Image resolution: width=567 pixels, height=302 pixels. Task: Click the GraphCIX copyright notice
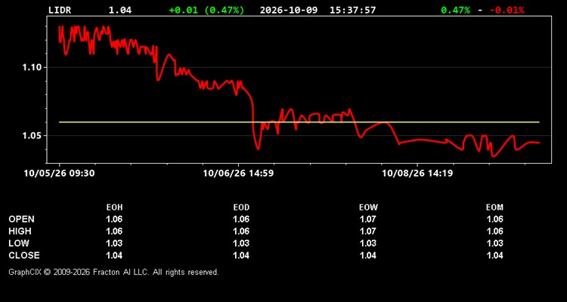click(113, 272)
